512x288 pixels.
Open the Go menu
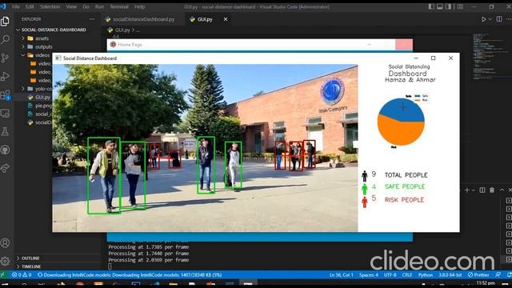coord(86,6)
